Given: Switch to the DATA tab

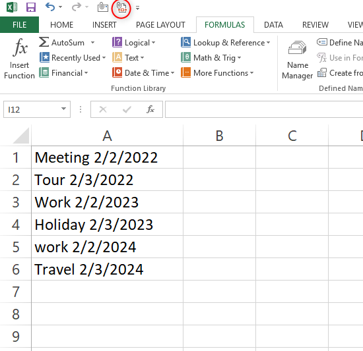Looking at the screenshot, I should (x=273, y=25).
